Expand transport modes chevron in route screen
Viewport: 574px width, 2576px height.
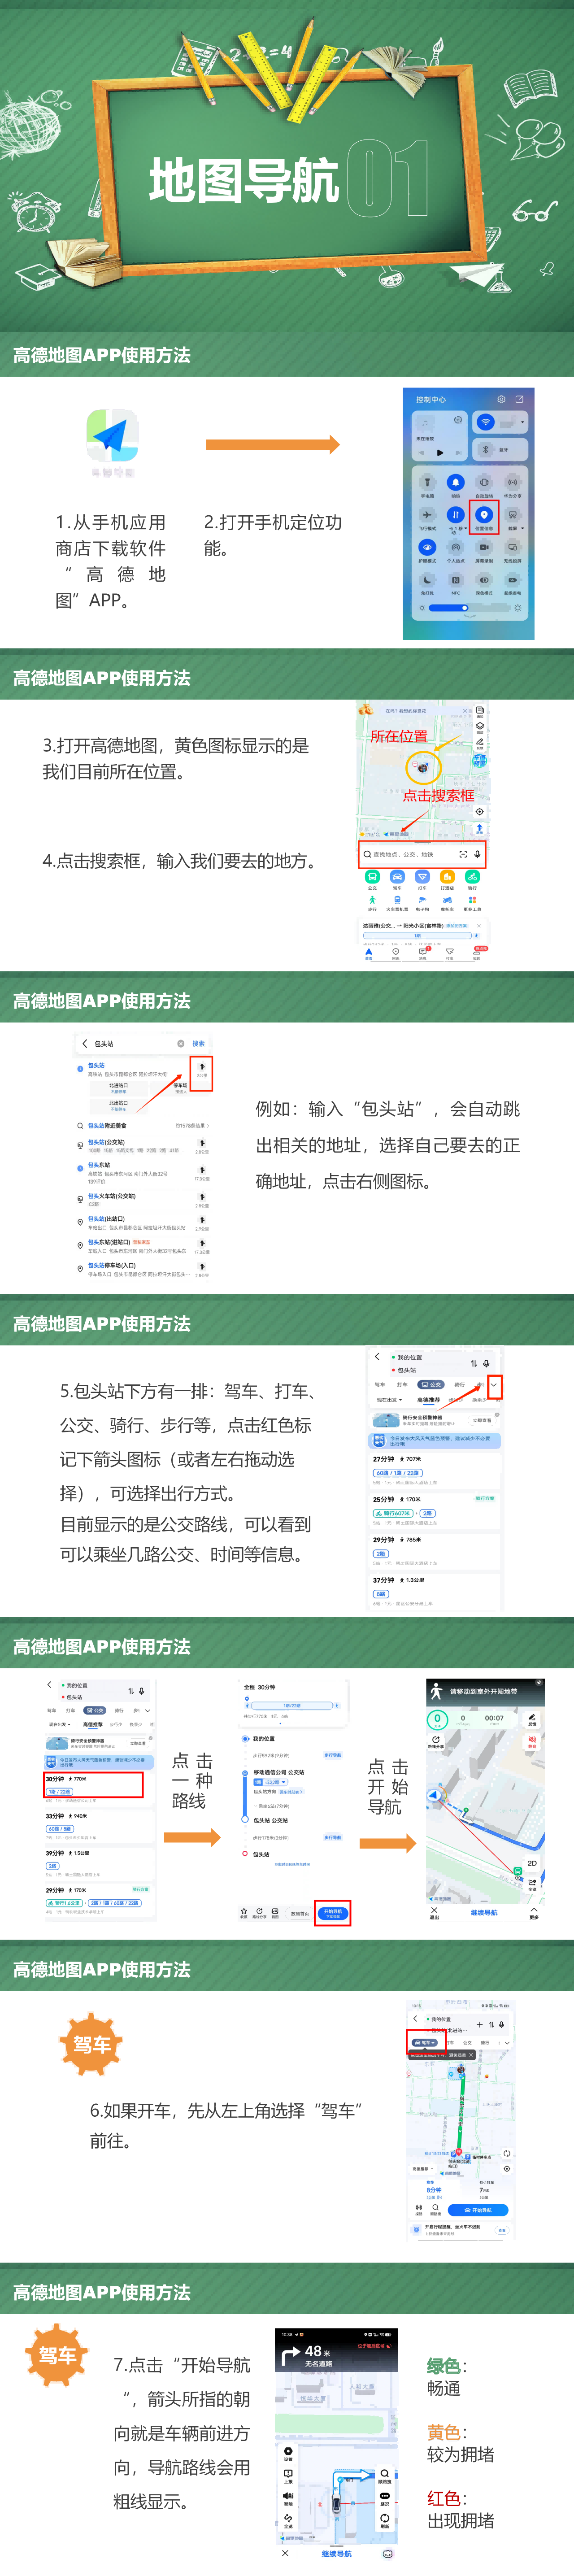click(x=494, y=1385)
